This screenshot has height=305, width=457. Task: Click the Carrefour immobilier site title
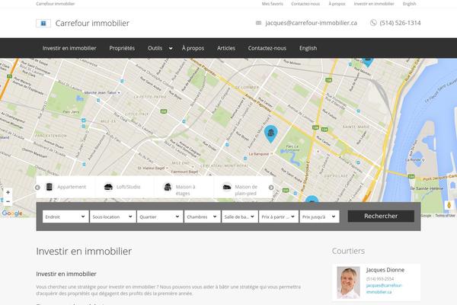[92, 23]
